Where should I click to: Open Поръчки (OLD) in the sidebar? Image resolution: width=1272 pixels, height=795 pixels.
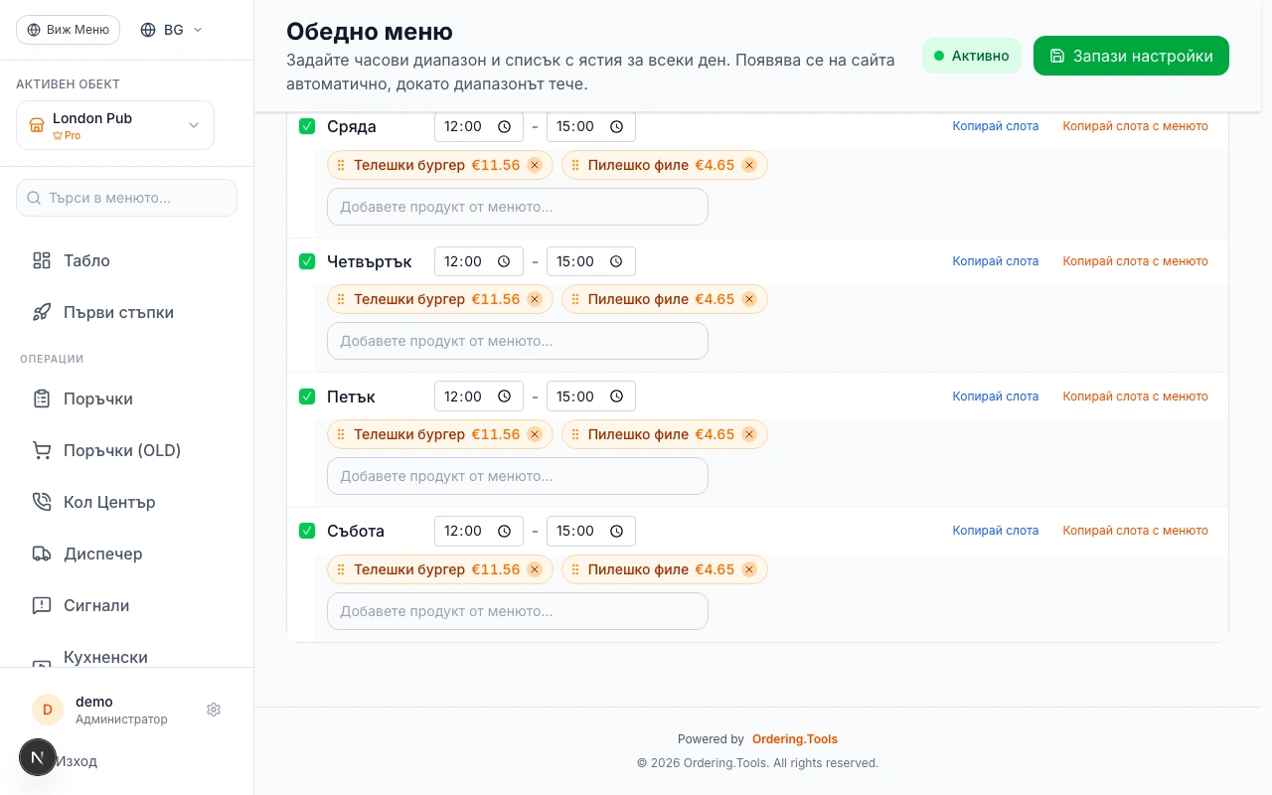tap(127, 450)
